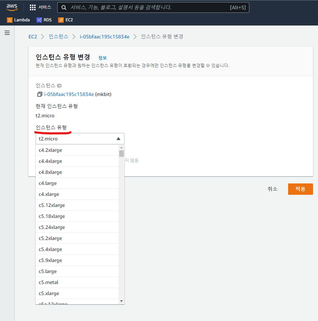
Task: Choose c4.xlarge from the list
Action: tap(77, 194)
